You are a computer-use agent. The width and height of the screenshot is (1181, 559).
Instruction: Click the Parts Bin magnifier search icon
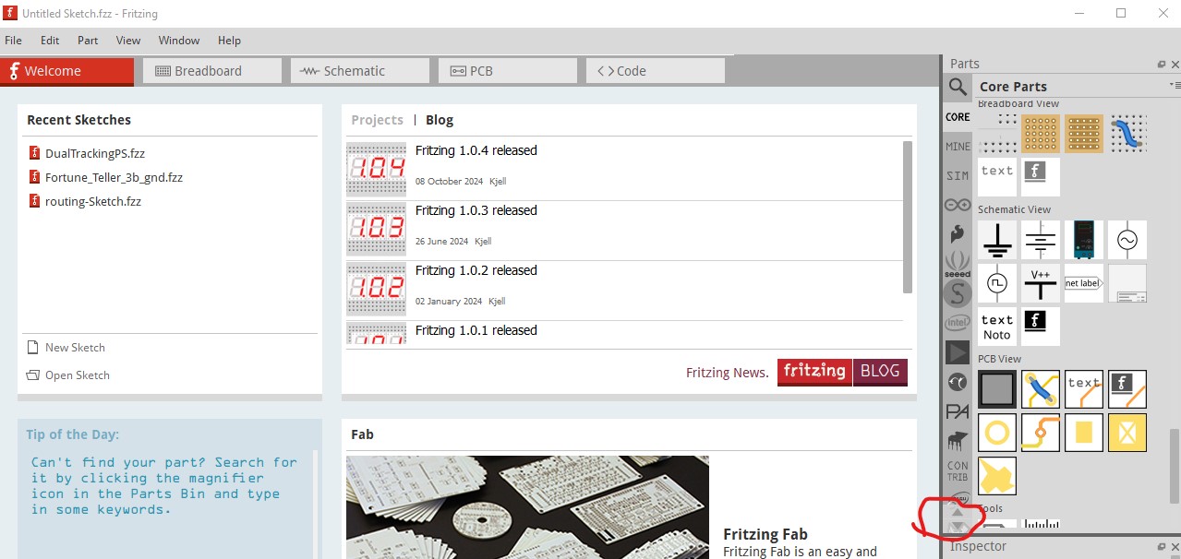tap(958, 89)
